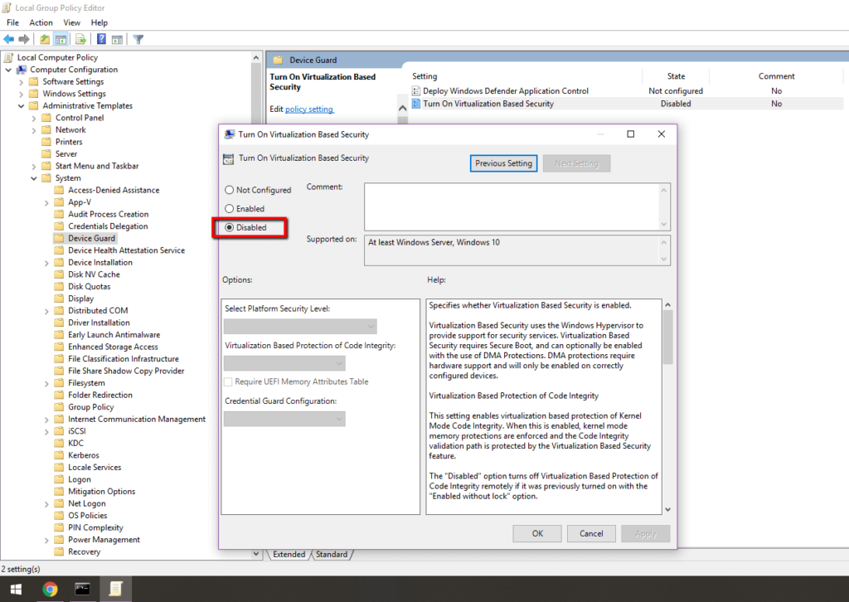
Task: Open the Windows Start button
Action: click(x=17, y=589)
